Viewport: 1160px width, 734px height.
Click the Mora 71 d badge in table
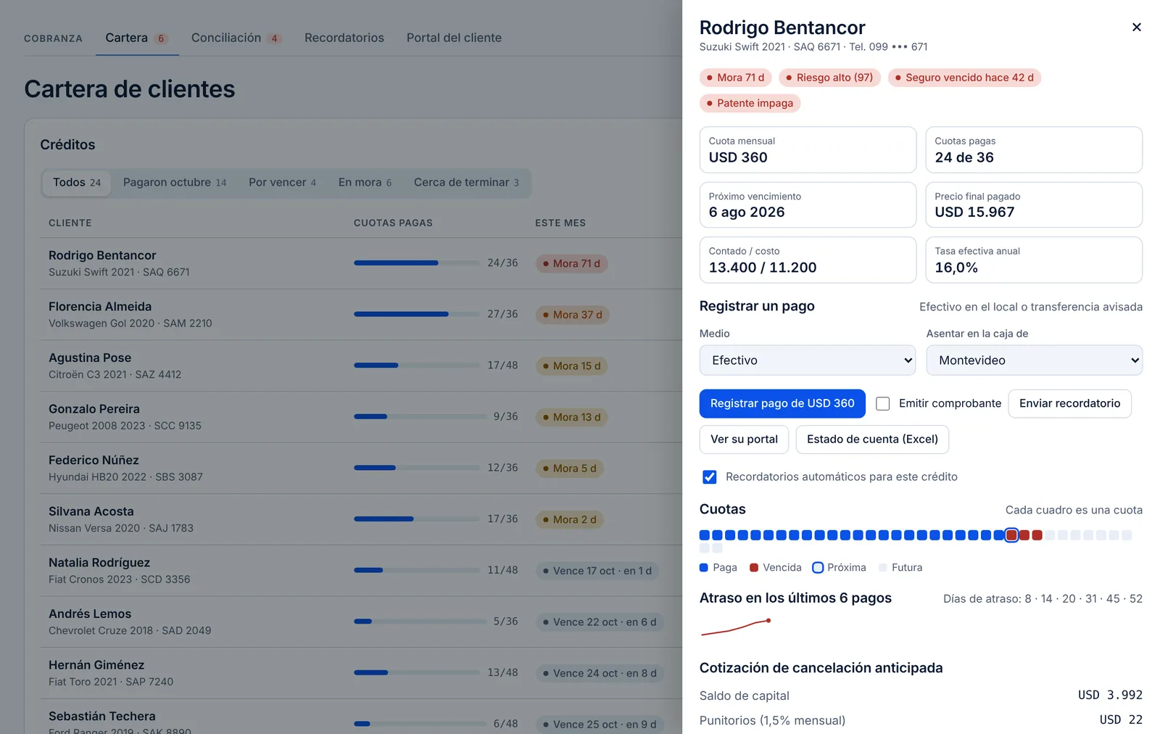(571, 263)
